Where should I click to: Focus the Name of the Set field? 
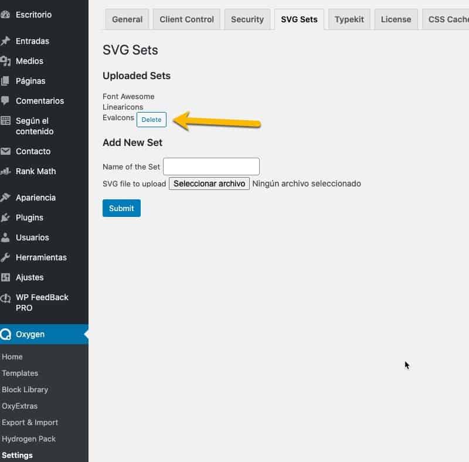pos(211,167)
